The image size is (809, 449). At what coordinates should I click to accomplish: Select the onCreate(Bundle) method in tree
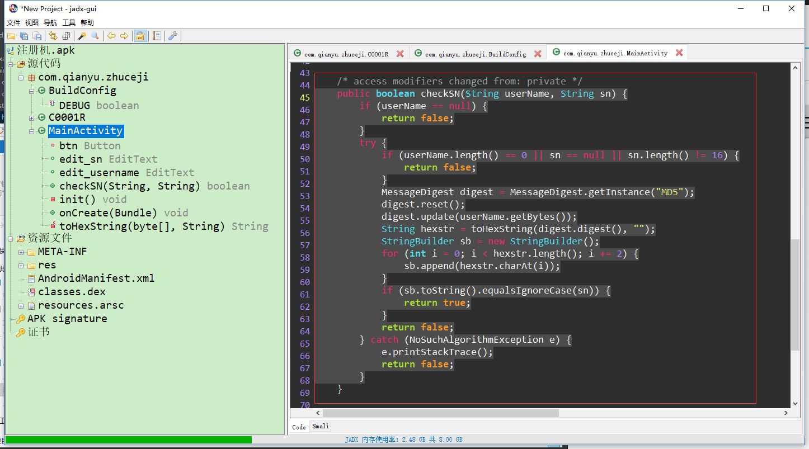pyautogui.click(x=124, y=212)
